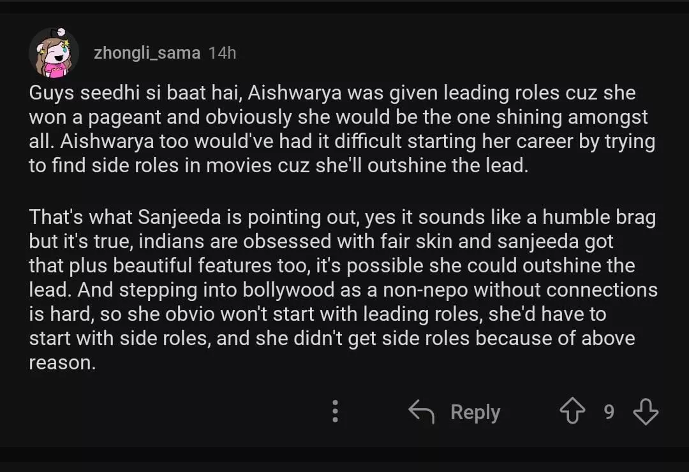Screen dimensions: 689x472
Task: Click the curved reply arrow icon
Action: point(421,412)
